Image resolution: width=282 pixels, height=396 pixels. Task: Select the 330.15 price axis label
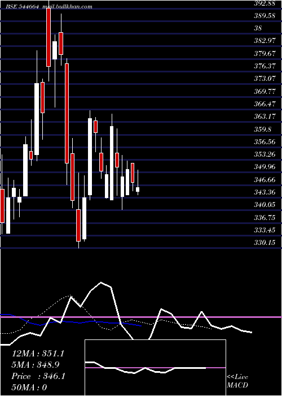click(x=265, y=243)
